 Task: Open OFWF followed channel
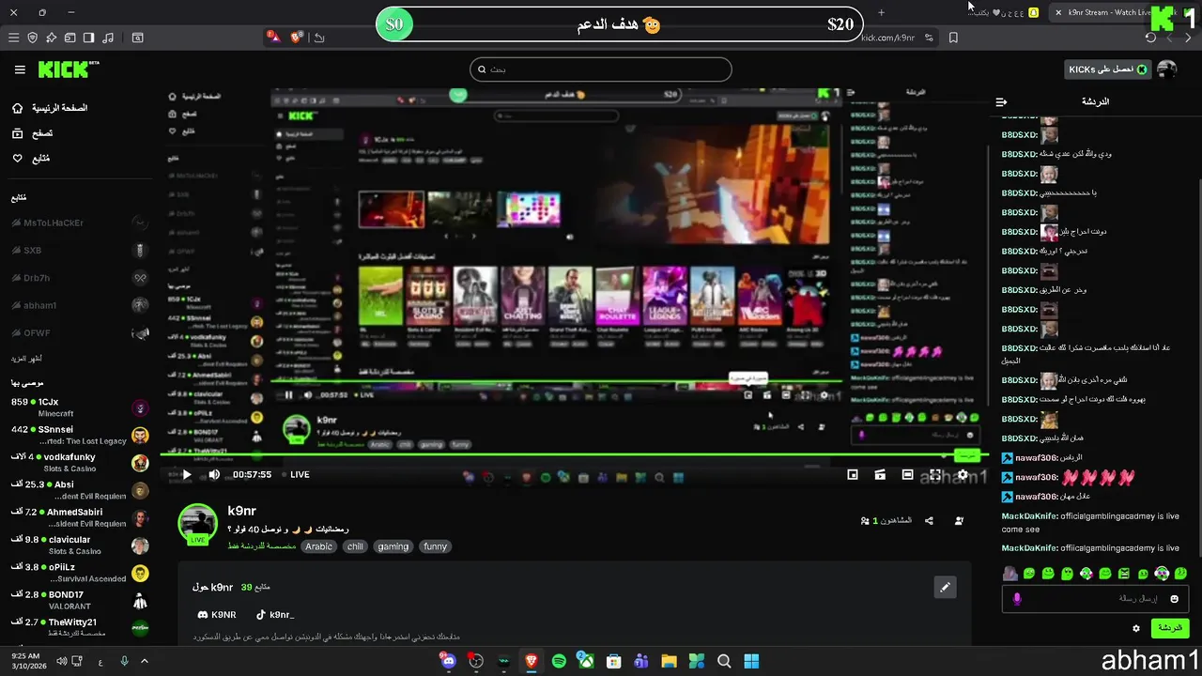coord(79,332)
